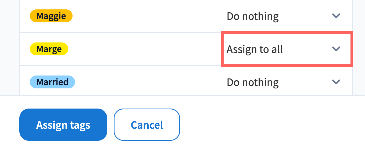Click the chevron arrow in Maggie's row
The width and height of the screenshot is (365, 151).
tap(336, 16)
